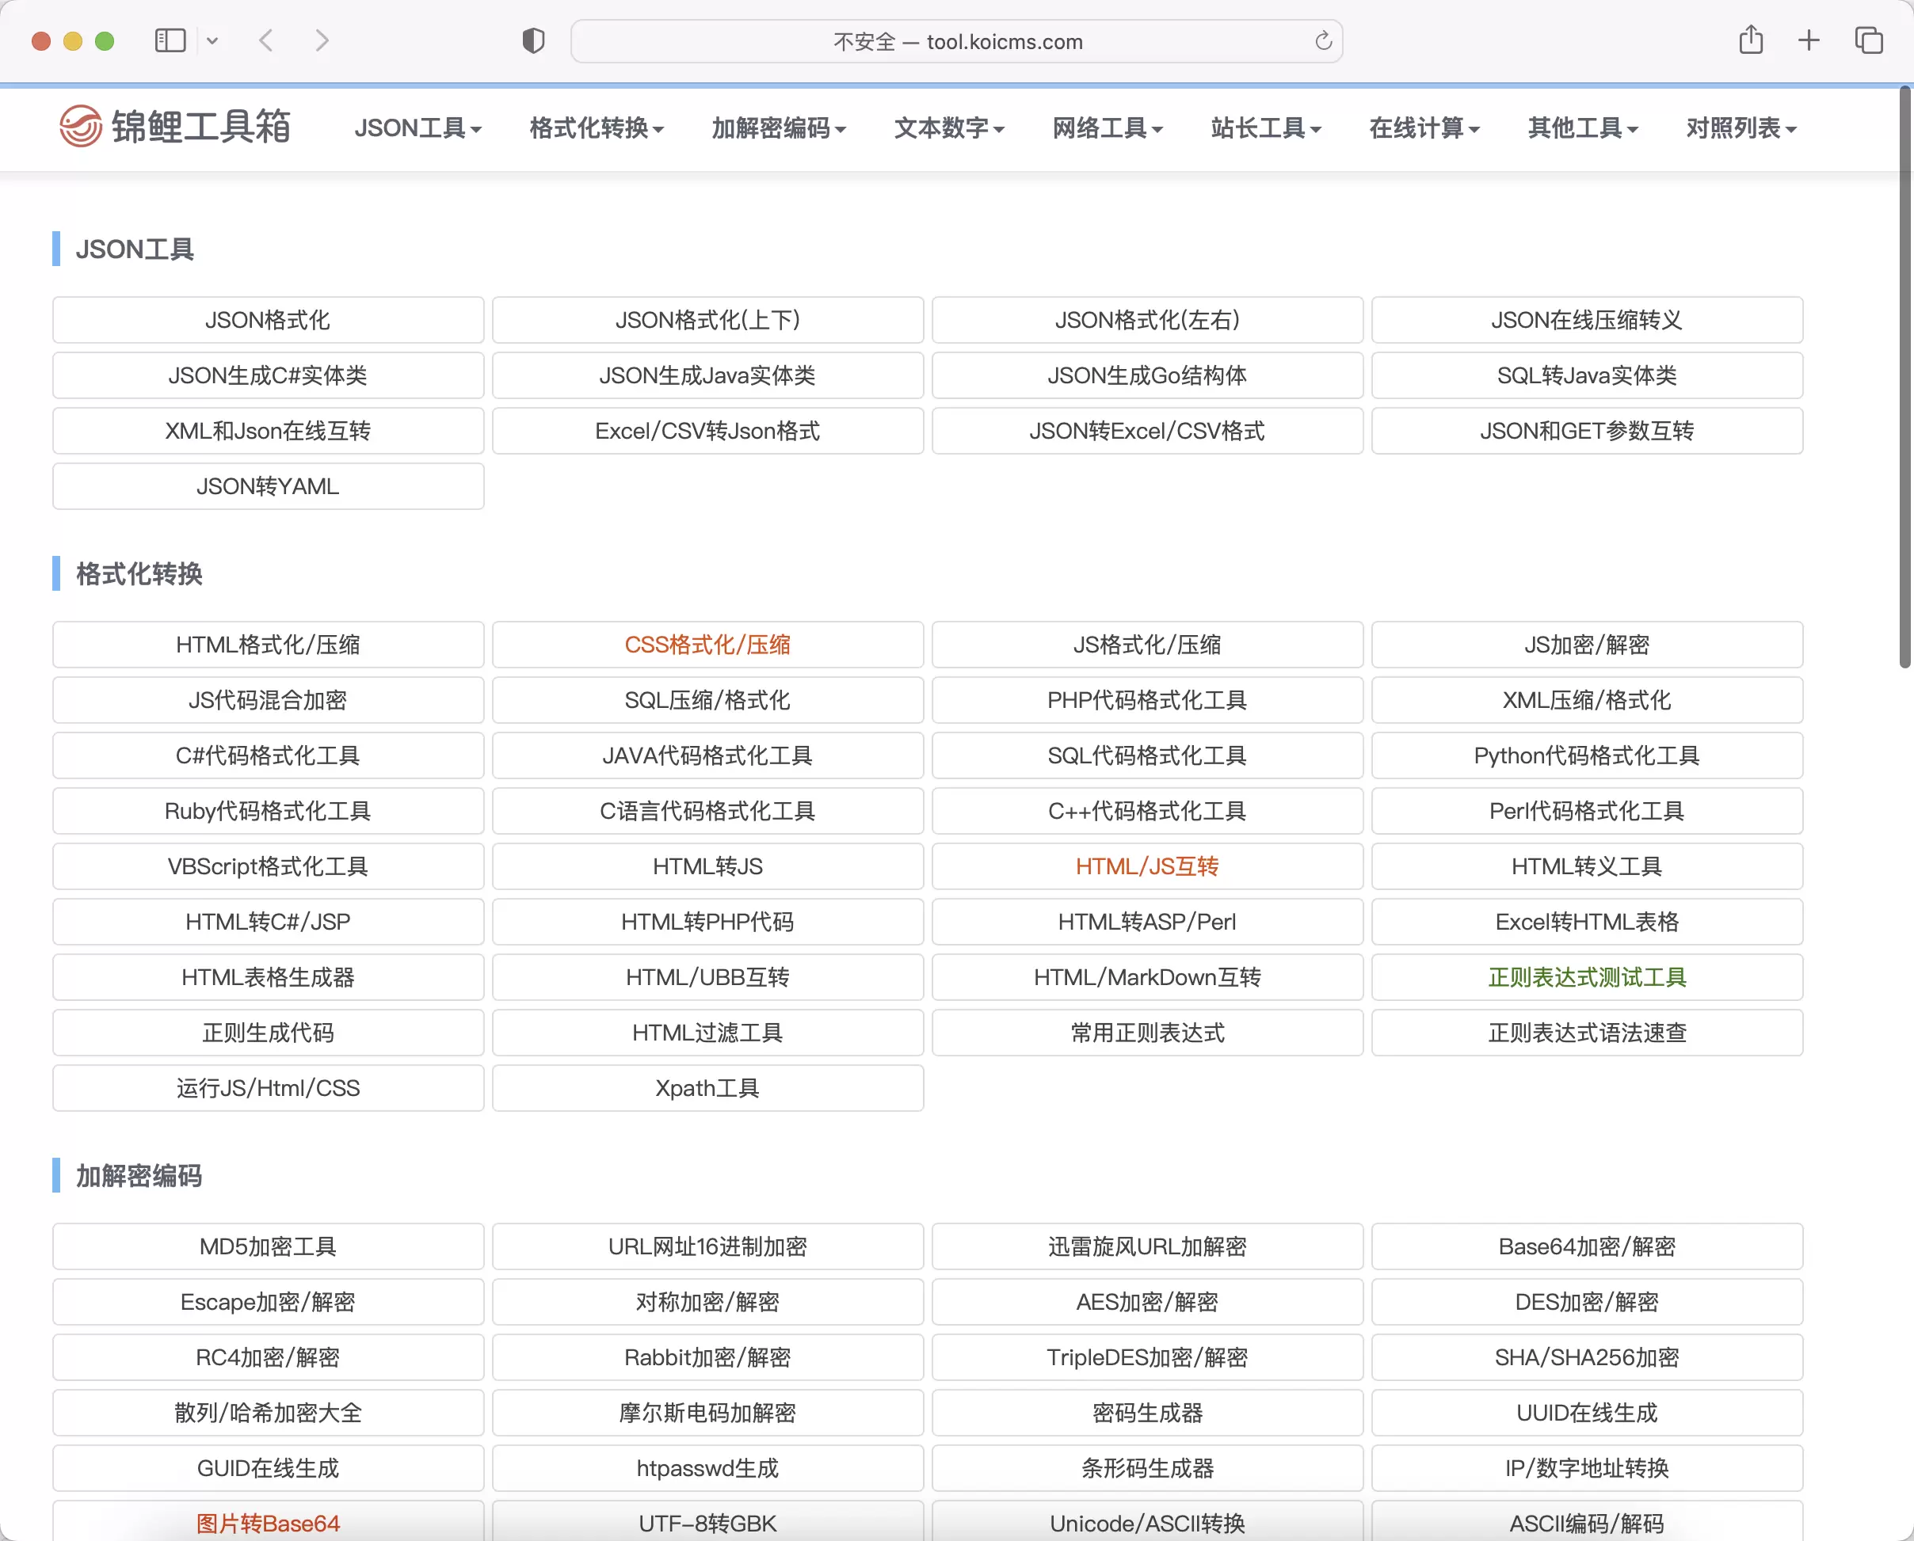This screenshot has height=1541, width=1914.
Task: Click the privacy shield icon
Action: (532, 40)
